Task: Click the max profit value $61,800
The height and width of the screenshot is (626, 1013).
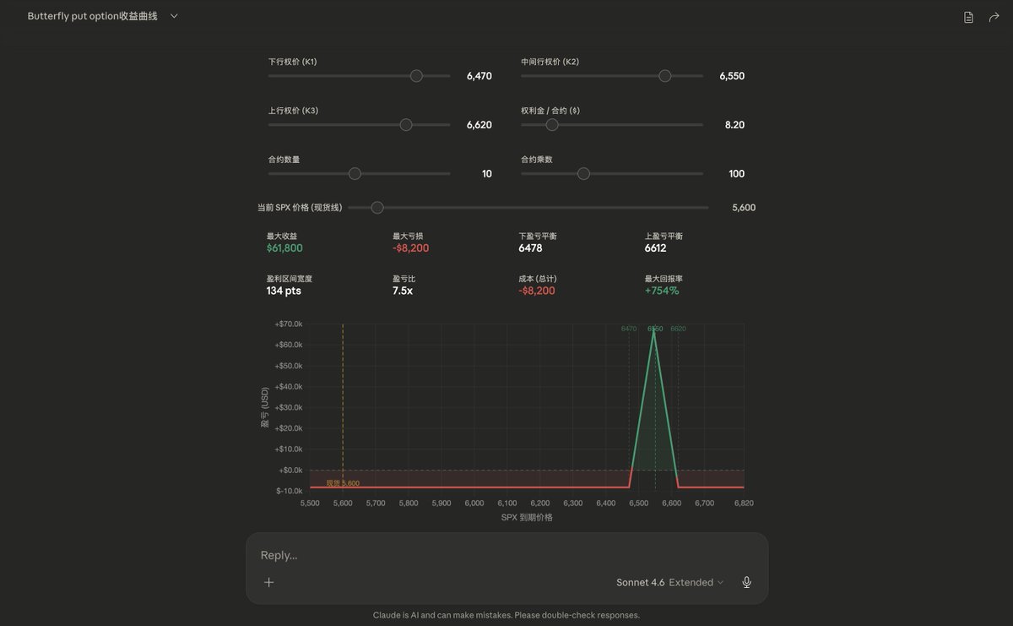Action: pyautogui.click(x=284, y=248)
